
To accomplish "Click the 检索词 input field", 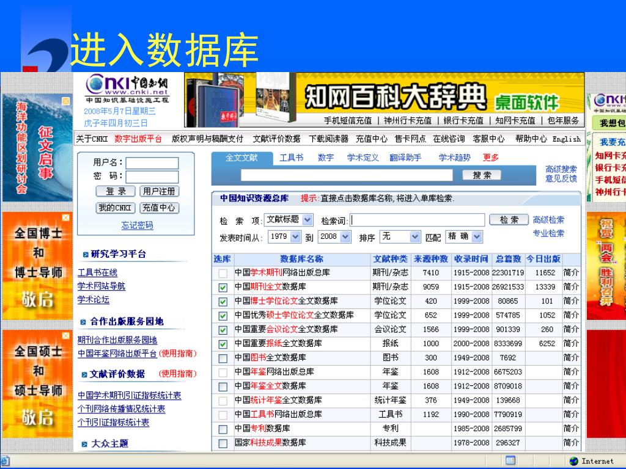I will (417, 220).
